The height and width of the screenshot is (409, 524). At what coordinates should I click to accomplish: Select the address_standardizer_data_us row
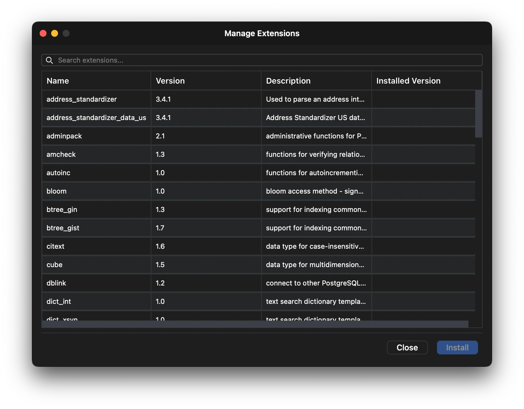(96, 118)
